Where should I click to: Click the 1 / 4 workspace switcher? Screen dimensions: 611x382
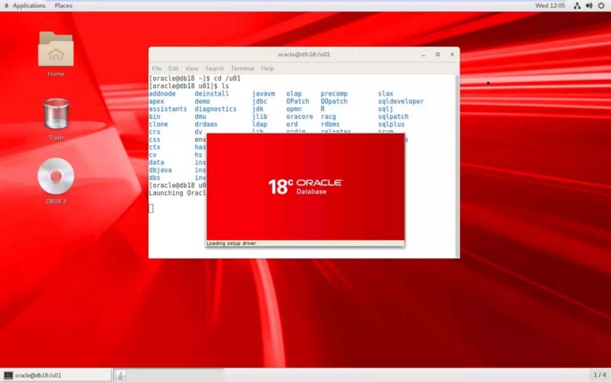[x=599, y=375]
